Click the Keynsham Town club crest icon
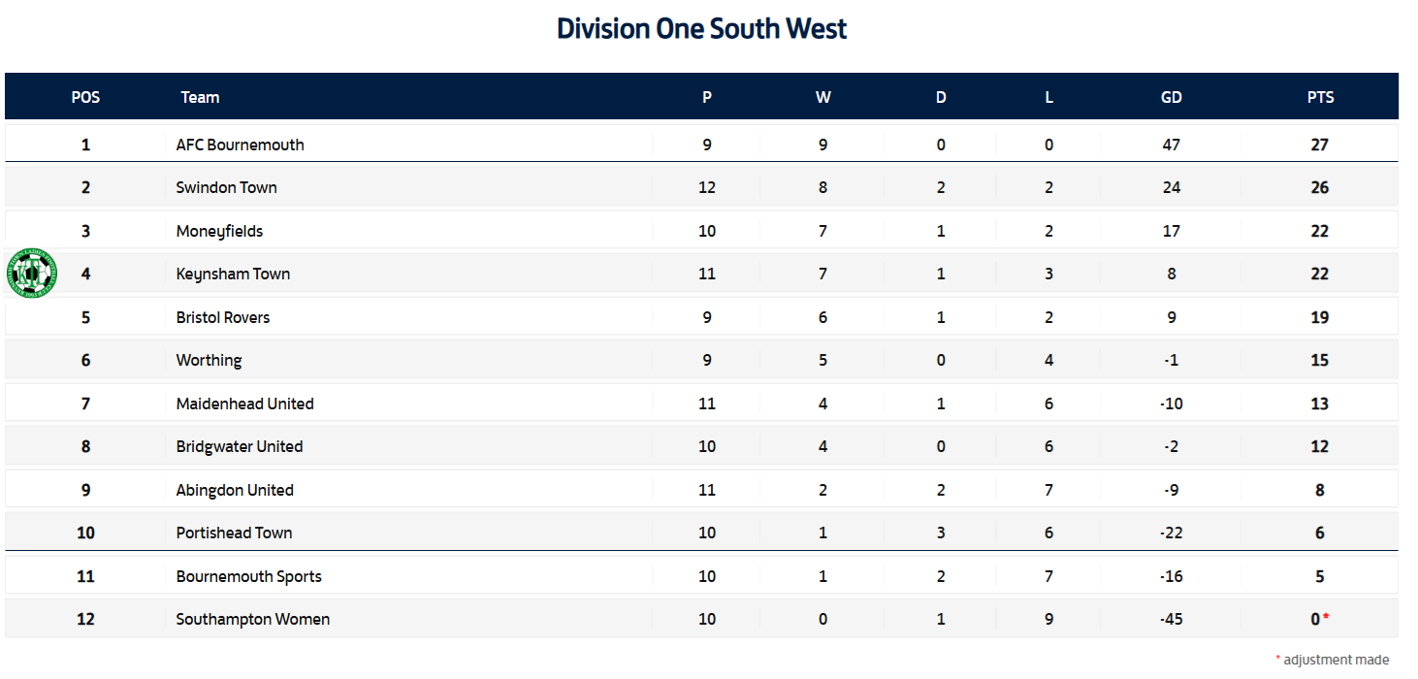 click(32, 274)
